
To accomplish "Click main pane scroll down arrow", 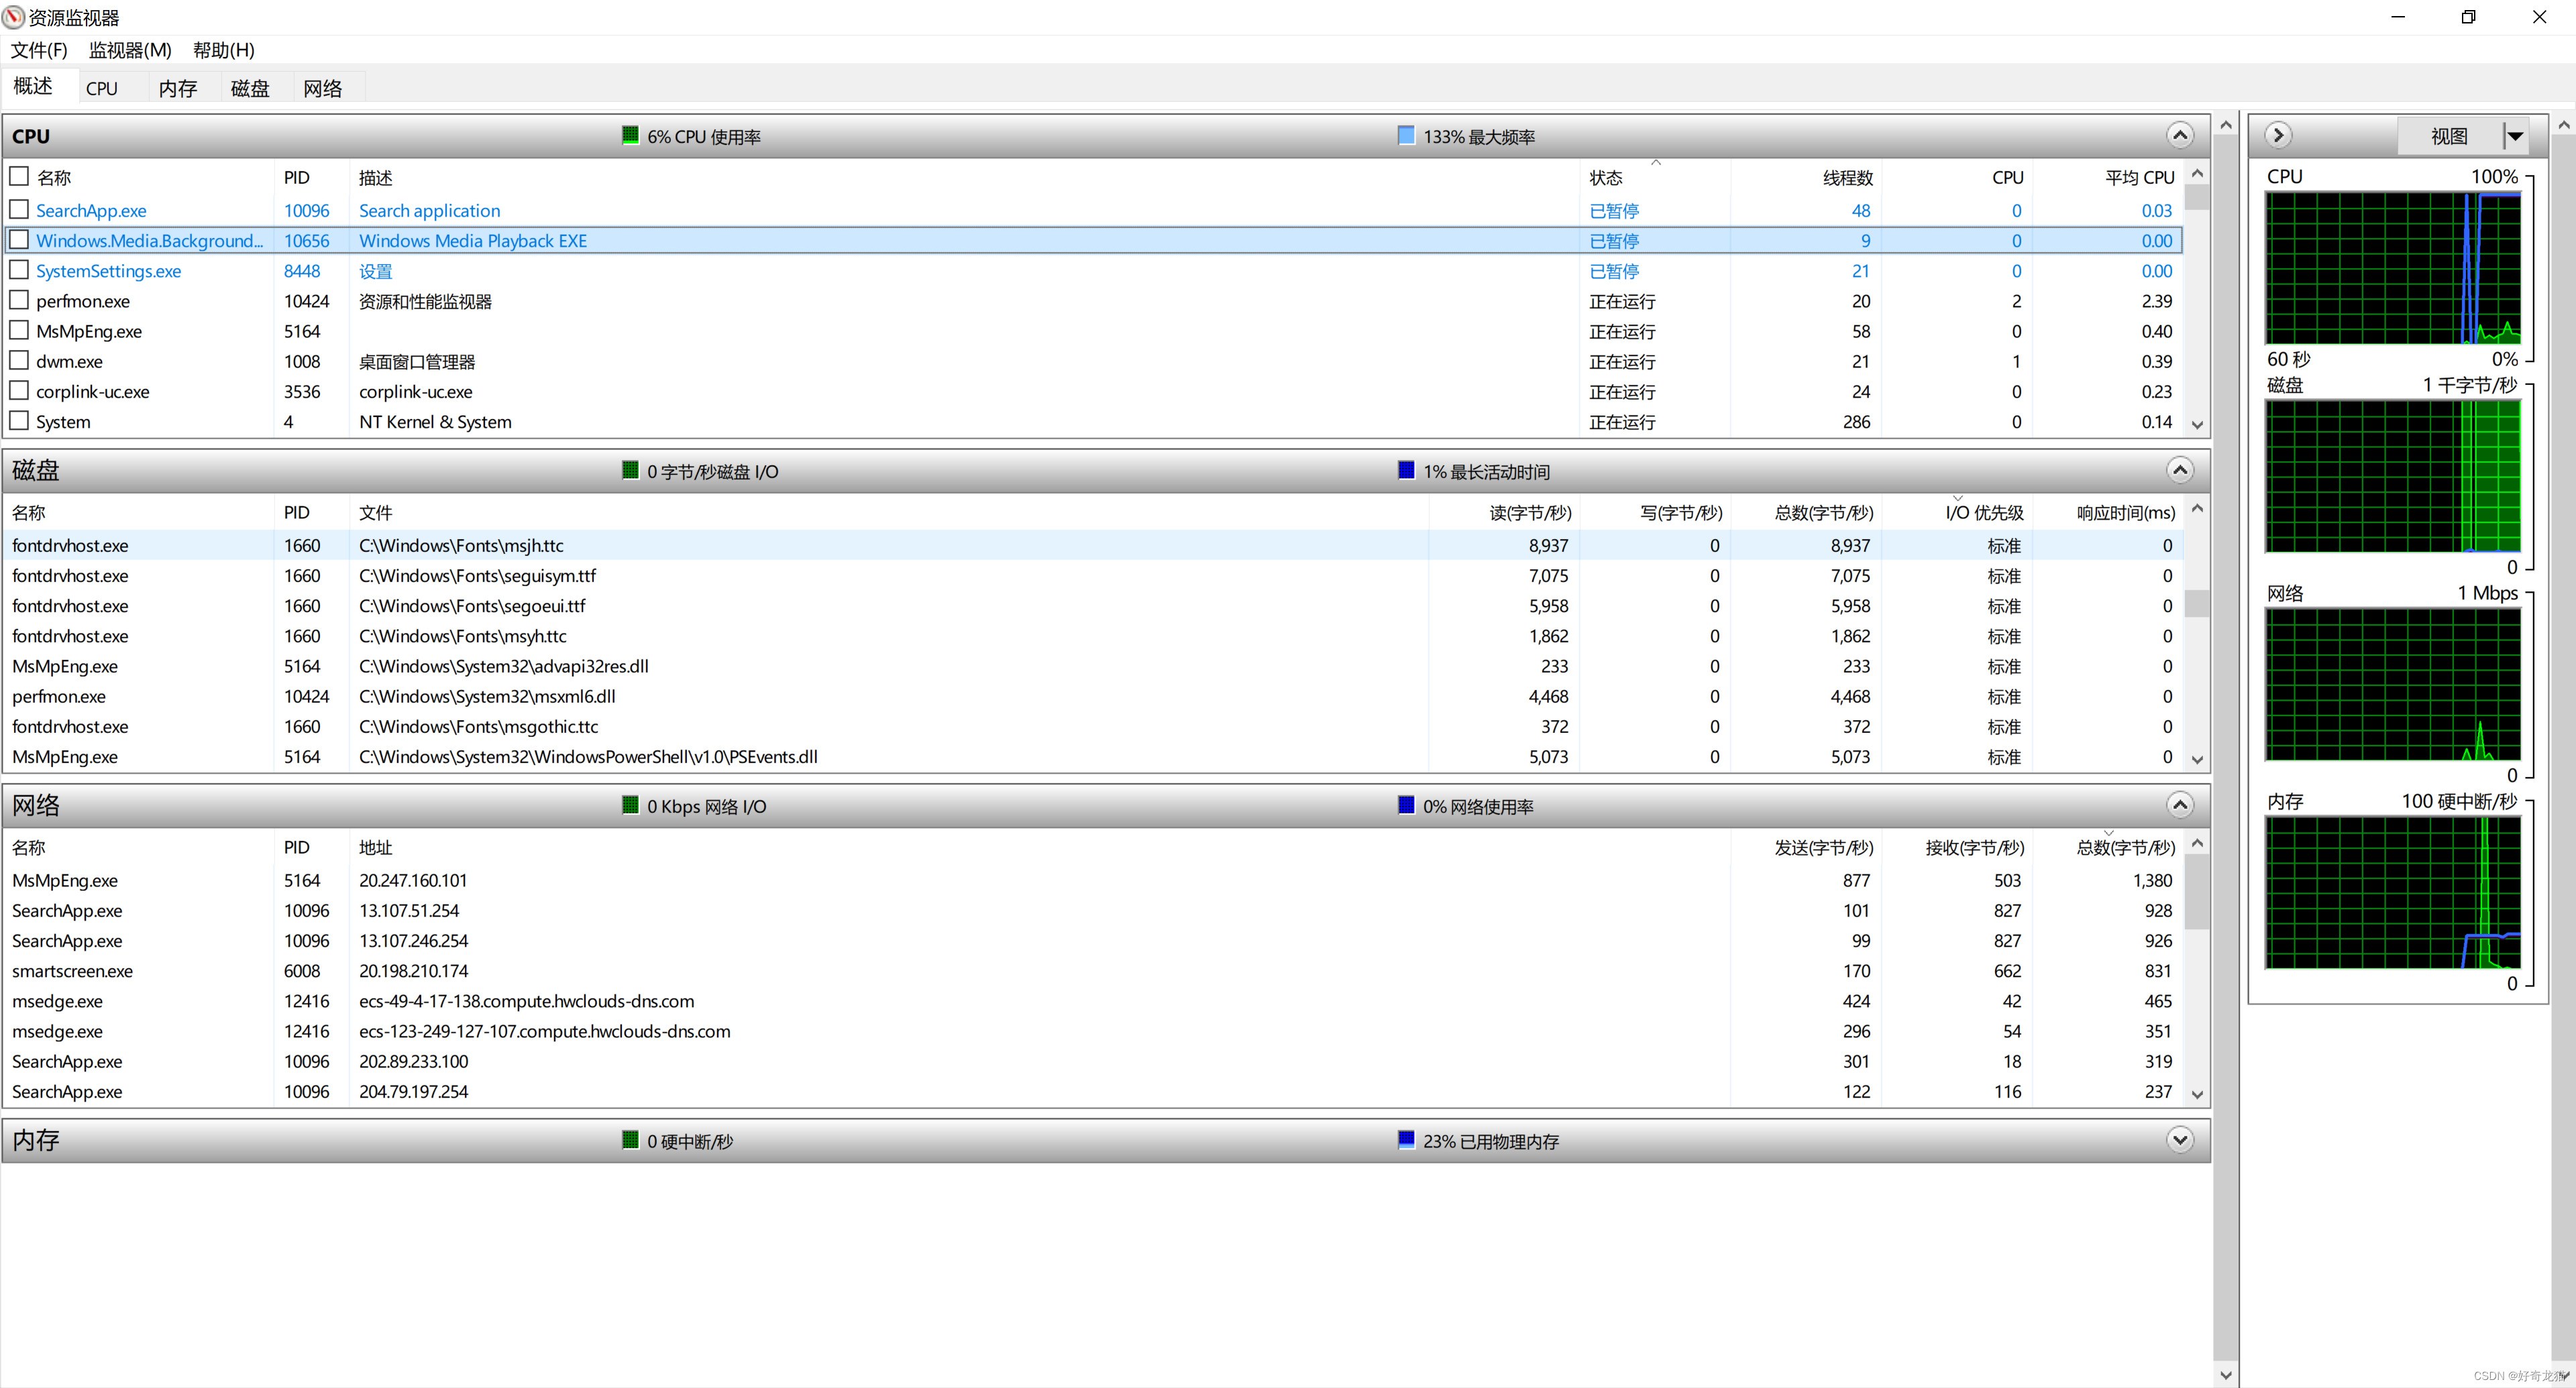I will coord(2225,1375).
